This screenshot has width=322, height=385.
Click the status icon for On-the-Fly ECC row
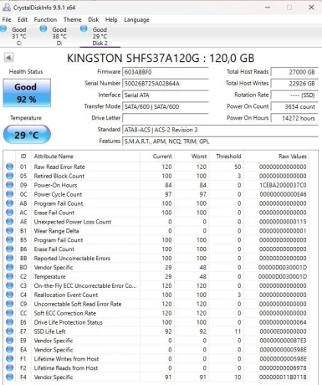9,285
